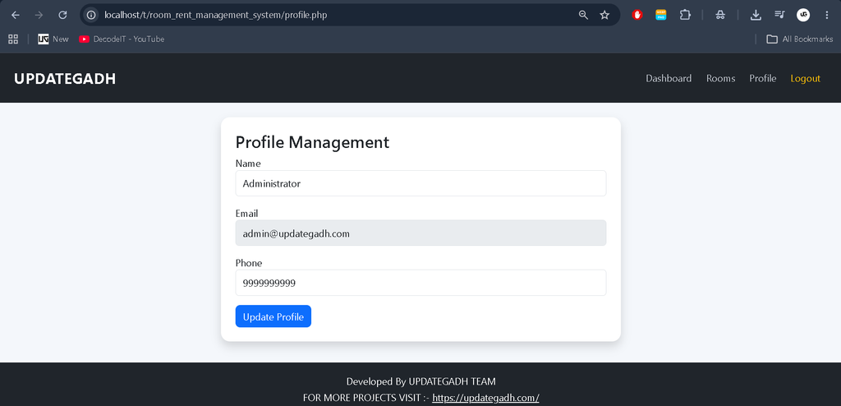Open the Chrome three-dot menu
The height and width of the screenshot is (406, 841).
point(826,15)
